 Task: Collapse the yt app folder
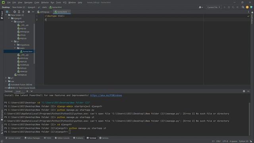[x=12, y=41]
